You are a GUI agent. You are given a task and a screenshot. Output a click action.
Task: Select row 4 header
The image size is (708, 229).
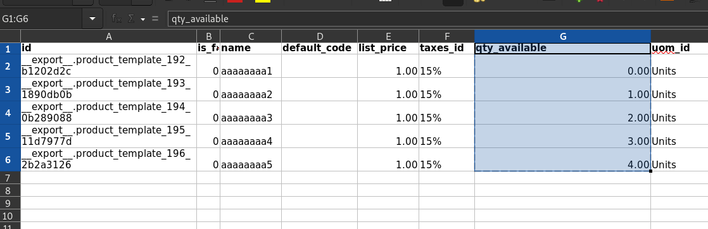pos(10,113)
